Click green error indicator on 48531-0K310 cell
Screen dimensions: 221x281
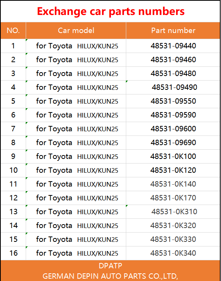click(x=127, y=206)
